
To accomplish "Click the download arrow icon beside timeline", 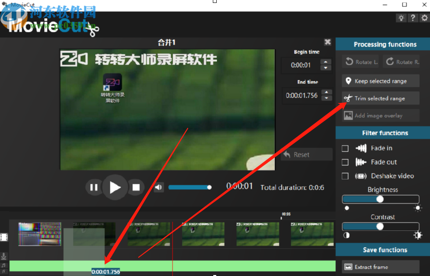I will click(x=4, y=256).
